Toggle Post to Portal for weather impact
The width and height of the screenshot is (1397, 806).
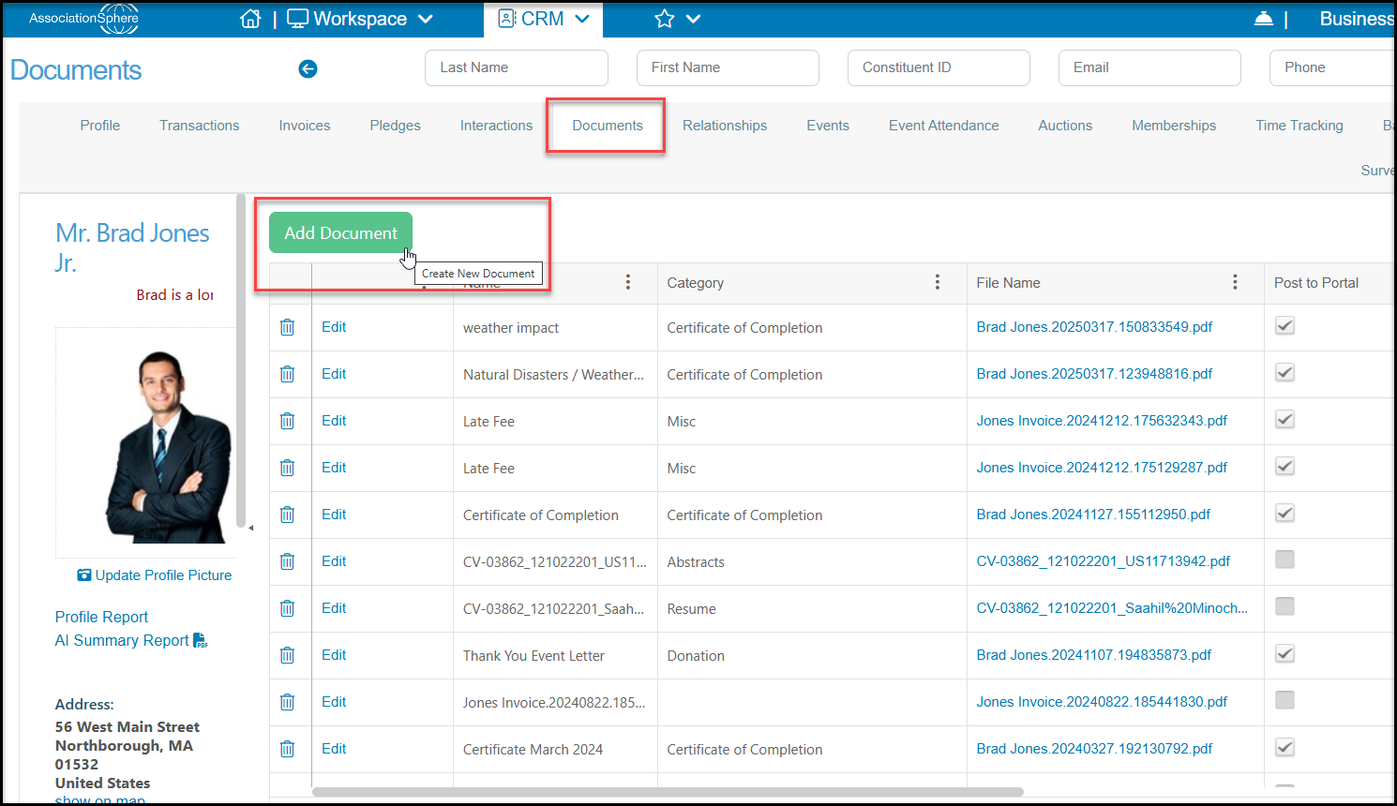pos(1285,326)
